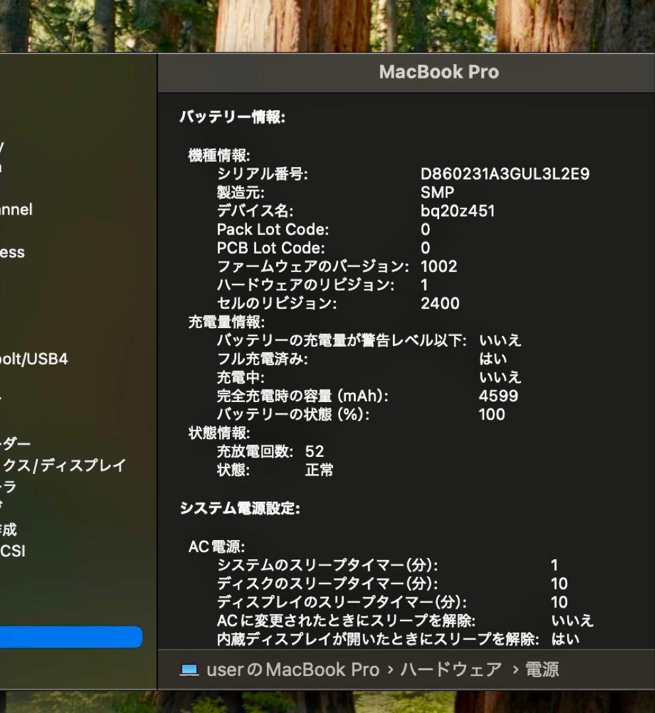655x713 pixels.
Task: Click the 'PCB Lot Code:' label
Action: [x=271, y=248]
